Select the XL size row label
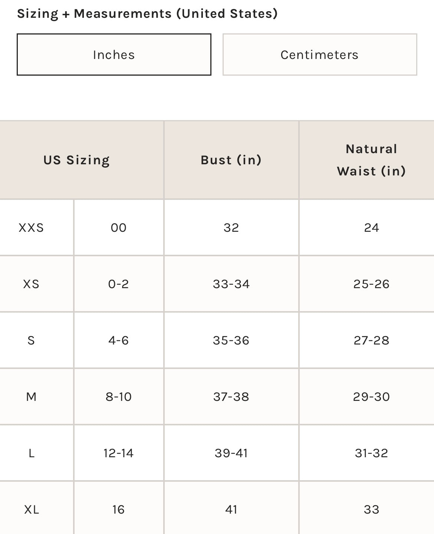Image resolution: width=434 pixels, height=534 pixels. click(31, 509)
